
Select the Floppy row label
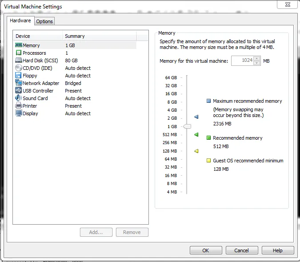(30, 76)
